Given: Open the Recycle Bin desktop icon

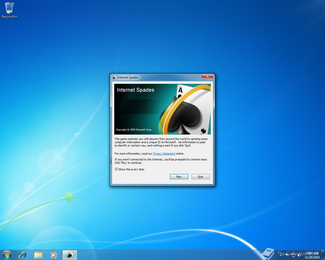Looking at the screenshot, I should click(9, 10).
